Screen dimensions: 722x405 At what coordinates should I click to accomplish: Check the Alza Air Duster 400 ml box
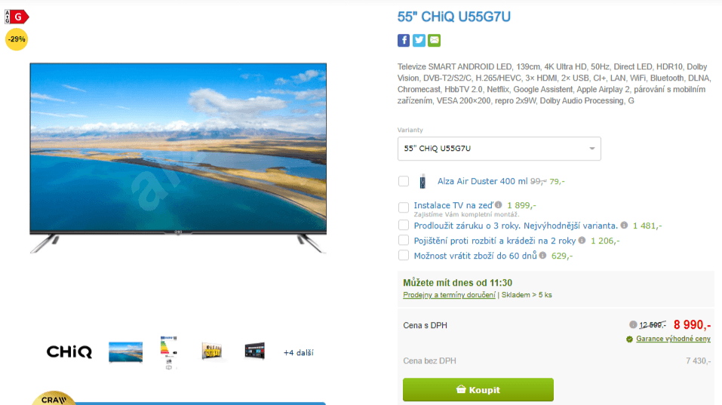point(404,181)
